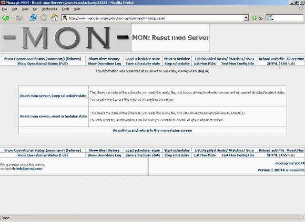Click bottom Show Operational Status (Full) link
This screenshot has height=222, width=305.
coord(42,155)
